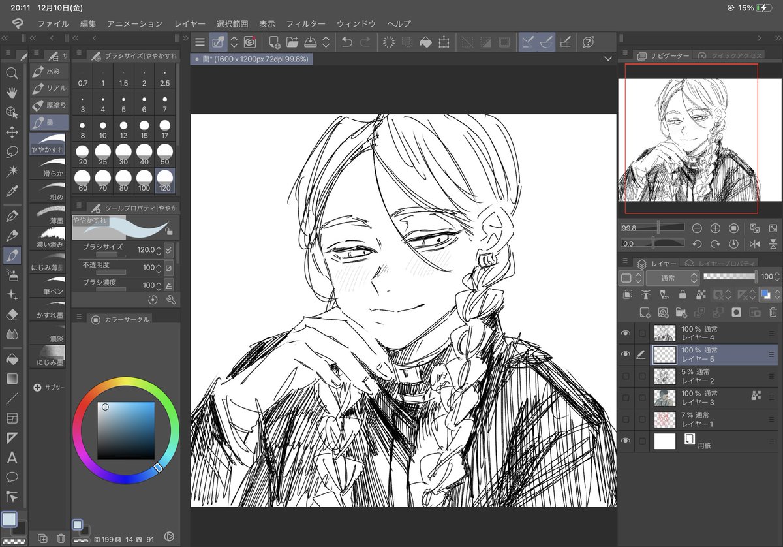Click the Clear layer icon in command bar

pyautogui.click(x=388, y=42)
